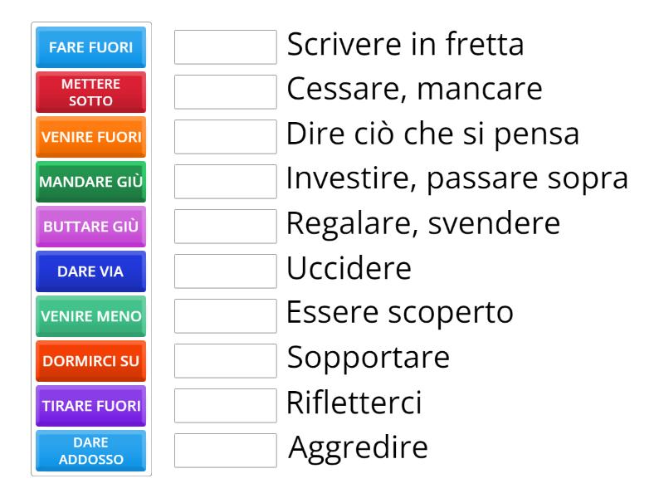This screenshot has width=664, height=498.
Task: Choose the DARE VIA tile
Action: [91, 271]
